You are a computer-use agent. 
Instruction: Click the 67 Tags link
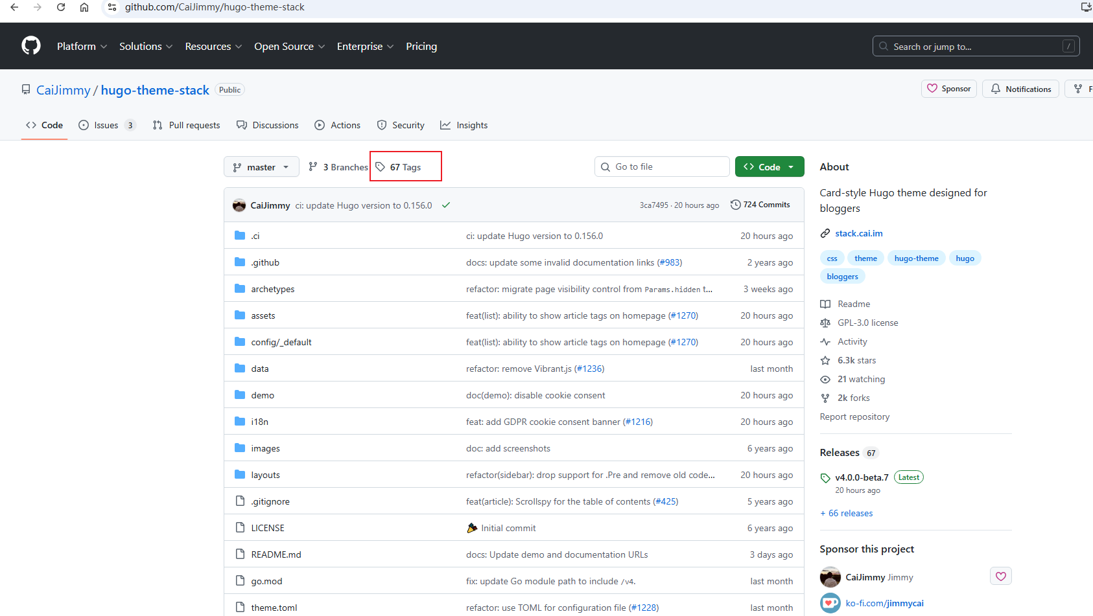click(405, 167)
